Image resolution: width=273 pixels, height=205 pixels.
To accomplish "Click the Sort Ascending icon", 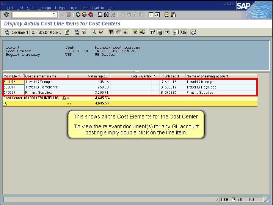I will [94, 32].
